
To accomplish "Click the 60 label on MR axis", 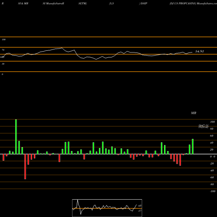I will (x=212, y=136).
